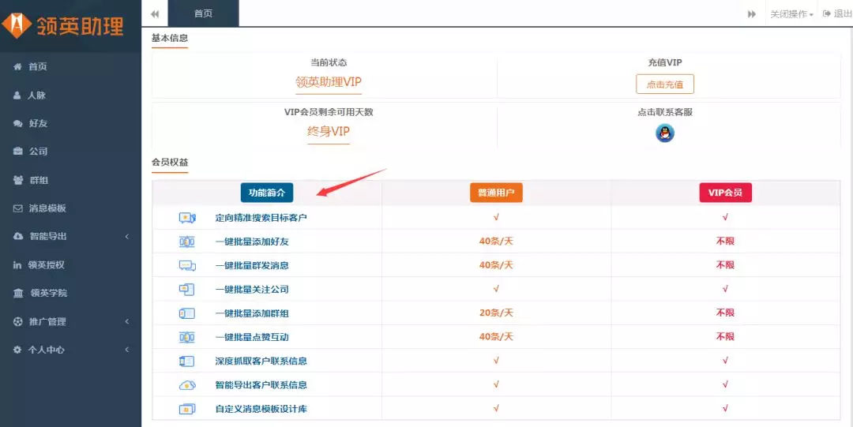Click the 会员权益 section heading
Viewport: 853px width, 427px height.
tap(170, 163)
